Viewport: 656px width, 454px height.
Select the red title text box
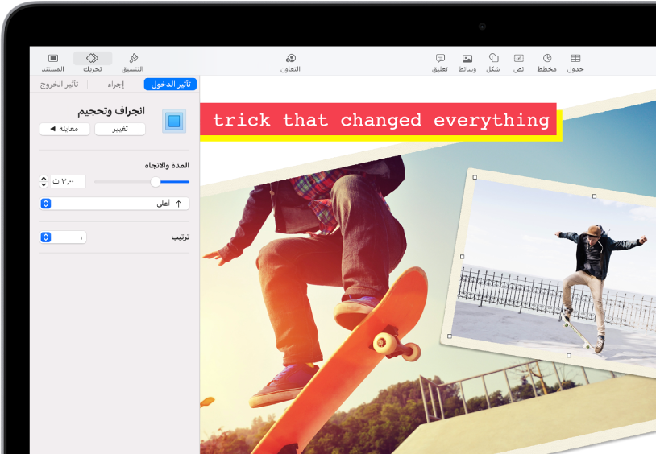click(x=378, y=120)
